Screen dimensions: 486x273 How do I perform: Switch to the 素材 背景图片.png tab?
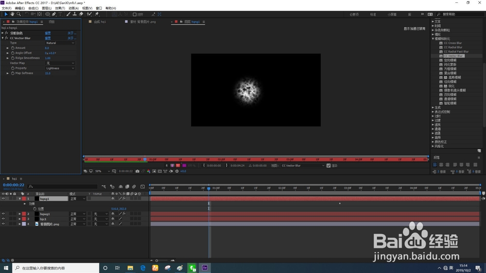143,22
